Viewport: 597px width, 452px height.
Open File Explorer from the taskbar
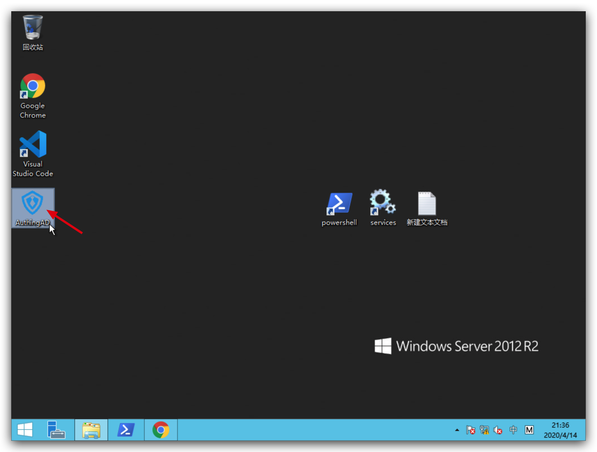click(91, 430)
